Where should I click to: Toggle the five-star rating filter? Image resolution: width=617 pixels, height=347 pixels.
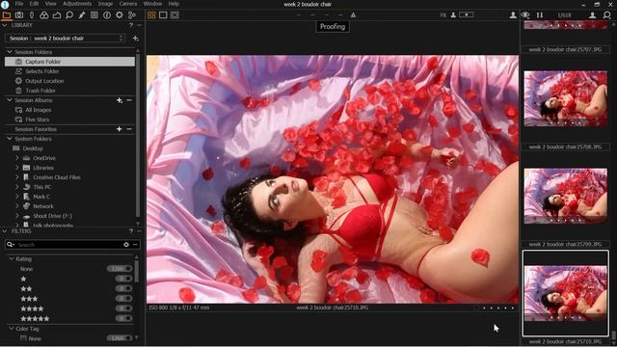tap(123, 318)
